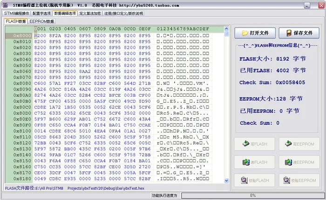Go to the 定义算法加密 tab
The width and height of the screenshot is (326, 200).
coord(90,13)
